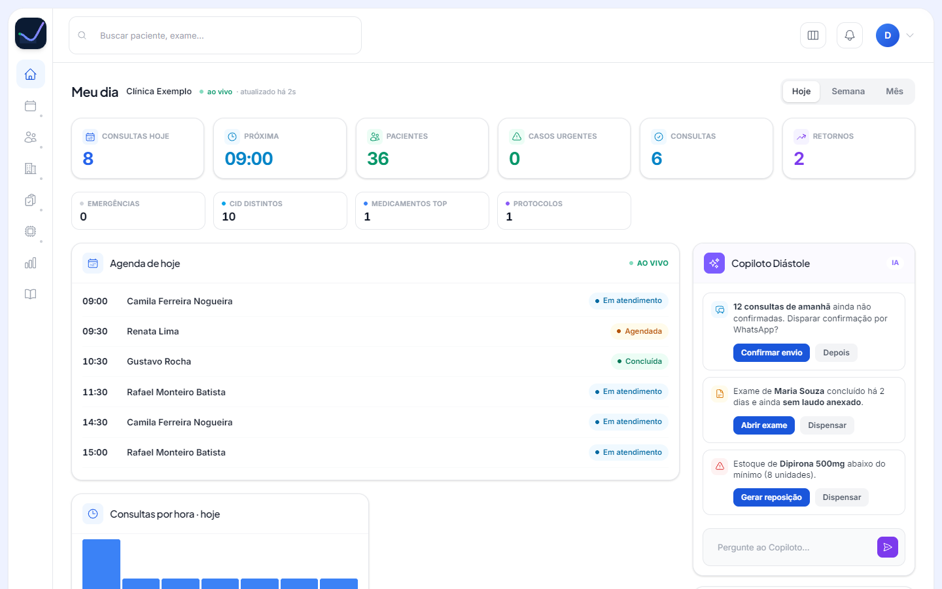Viewport: 942px width, 589px height.
Task: Click the Clínica Exemplo label
Action: point(159,92)
